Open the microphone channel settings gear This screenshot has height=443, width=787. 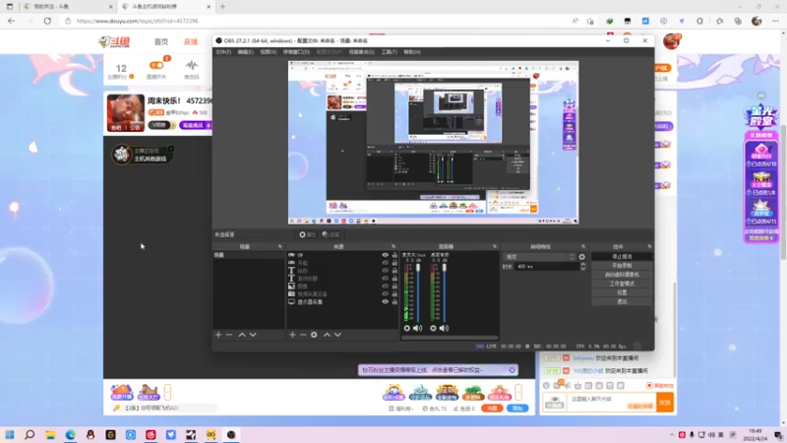(x=406, y=328)
